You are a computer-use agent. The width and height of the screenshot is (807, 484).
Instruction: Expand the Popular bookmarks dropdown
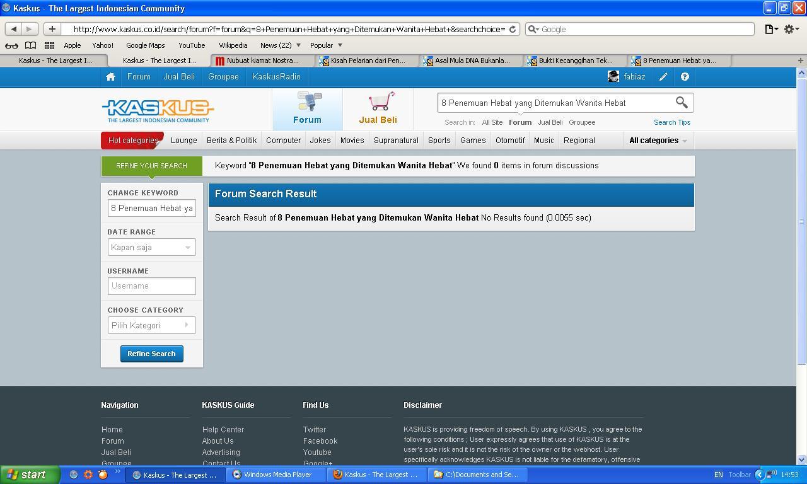(326, 45)
